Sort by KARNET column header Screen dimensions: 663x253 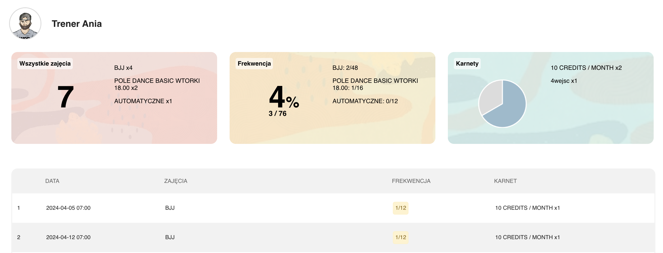505,181
